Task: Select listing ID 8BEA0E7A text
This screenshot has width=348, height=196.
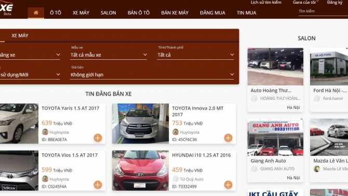Action: coord(54,139)
